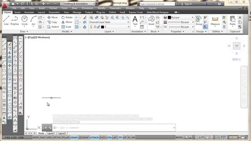This screenshot has height=141, width=251.
Task: Toggle POLAR tracking in status bar
Action: tap(65, 137)
